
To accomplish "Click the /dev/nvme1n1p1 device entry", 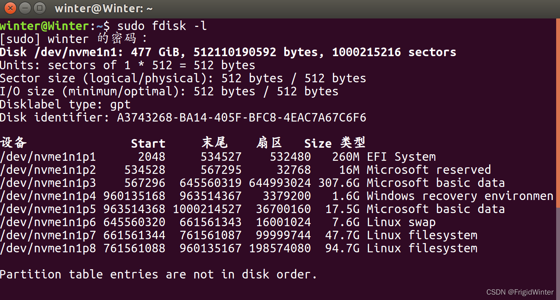I will 48,157.
